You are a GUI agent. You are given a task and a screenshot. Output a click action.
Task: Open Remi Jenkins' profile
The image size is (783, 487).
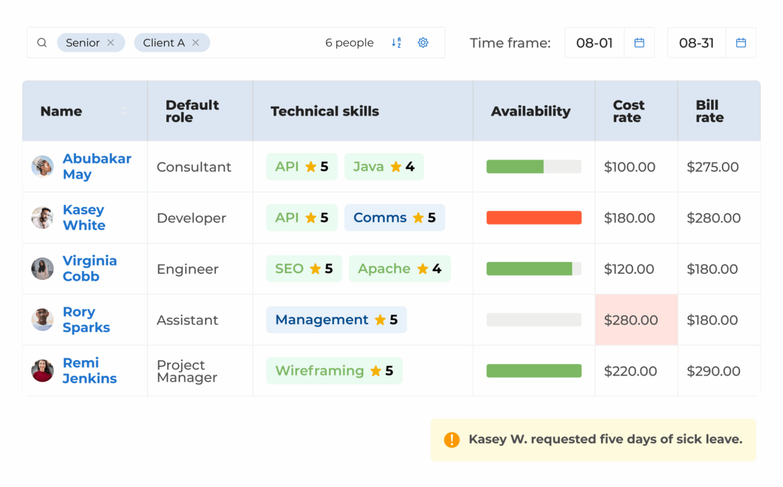point(89,371)
